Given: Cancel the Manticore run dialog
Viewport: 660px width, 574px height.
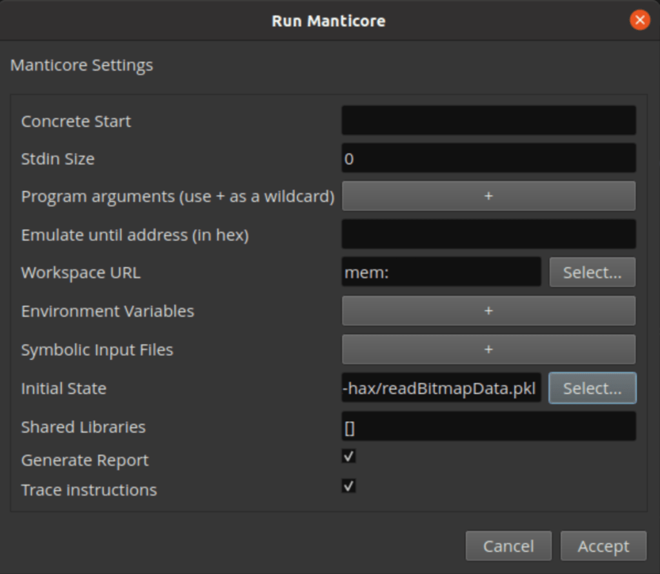Looking at the screenshot, I should [508, 546].
